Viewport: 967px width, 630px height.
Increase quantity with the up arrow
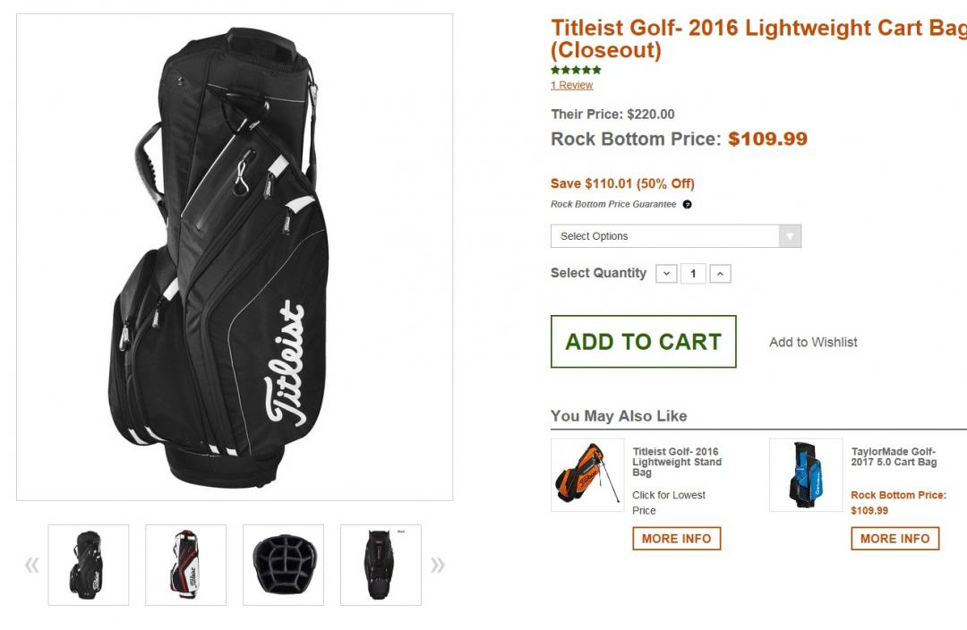click(721, 274)
